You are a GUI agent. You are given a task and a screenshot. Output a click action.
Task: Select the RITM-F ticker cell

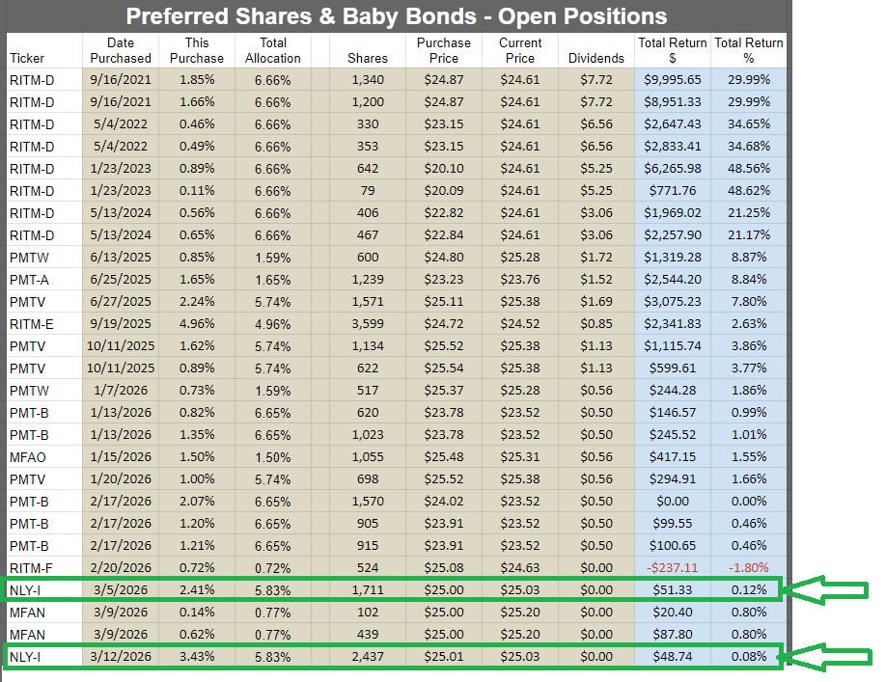click(32, 567)
